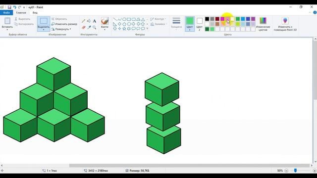Choose the Diamond shape
The width and height of the screenshot is (317, 178).
pyautogui.click(x=119, y=24)
